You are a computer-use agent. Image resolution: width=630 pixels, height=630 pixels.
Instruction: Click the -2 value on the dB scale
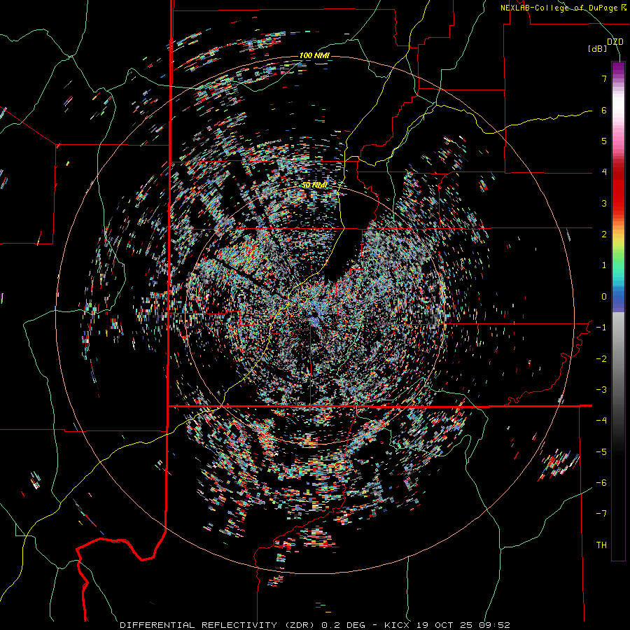click(x=601, y=359)
